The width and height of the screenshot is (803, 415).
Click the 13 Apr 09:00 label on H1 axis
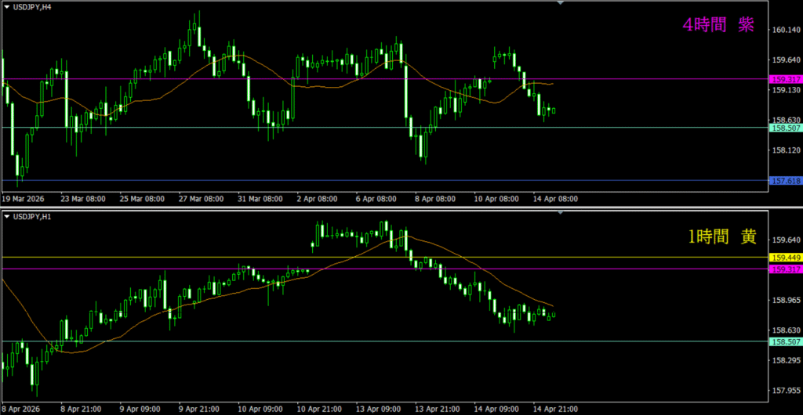click(x=379, y=409)
